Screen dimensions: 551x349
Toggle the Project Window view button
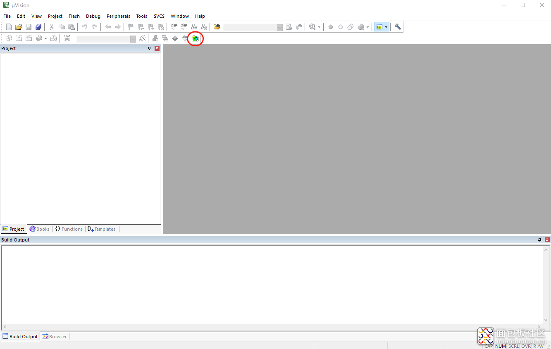click(379, 27)
